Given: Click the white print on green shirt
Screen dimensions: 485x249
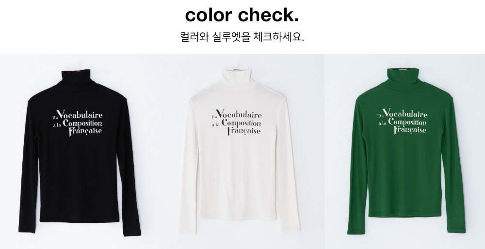Looking at the screenshot, I should click(x=403, y=121).
